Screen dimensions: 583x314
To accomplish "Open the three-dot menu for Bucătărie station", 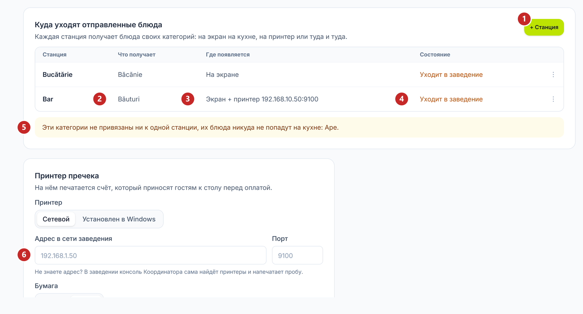I will (553, 75).
